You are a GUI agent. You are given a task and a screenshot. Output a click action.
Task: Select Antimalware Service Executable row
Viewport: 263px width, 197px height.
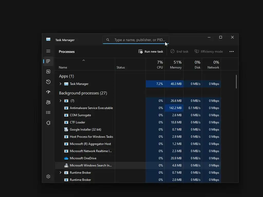[138, 108]
